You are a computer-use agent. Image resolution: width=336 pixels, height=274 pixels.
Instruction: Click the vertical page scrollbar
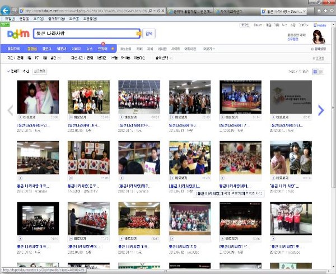(333, 140)
